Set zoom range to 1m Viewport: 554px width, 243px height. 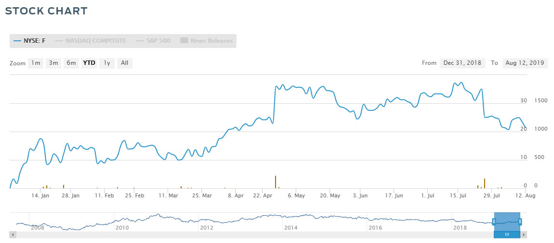click(35, 63)
